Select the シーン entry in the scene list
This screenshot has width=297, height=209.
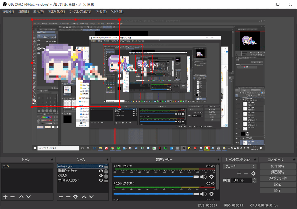pos(27,166)
